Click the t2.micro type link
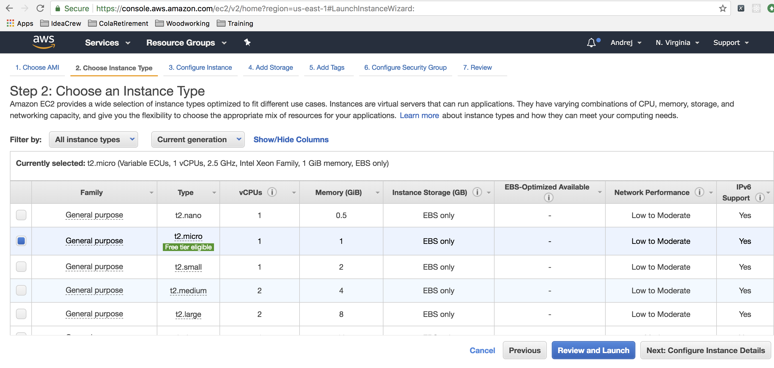Screen dimensions: 774x368 click(188, 236)
